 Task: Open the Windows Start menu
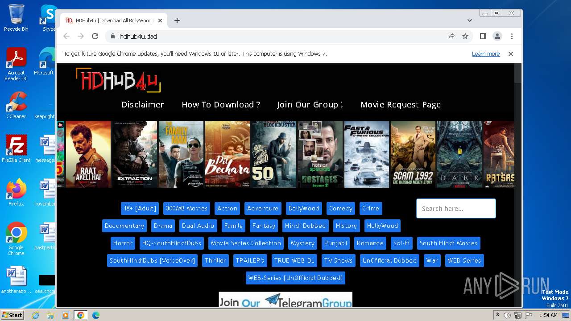tap(12, 315)
